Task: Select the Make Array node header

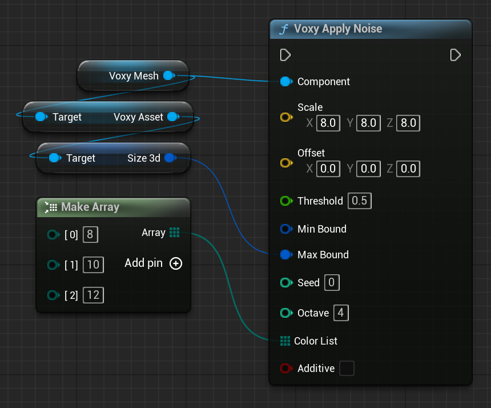Action: 90,207
